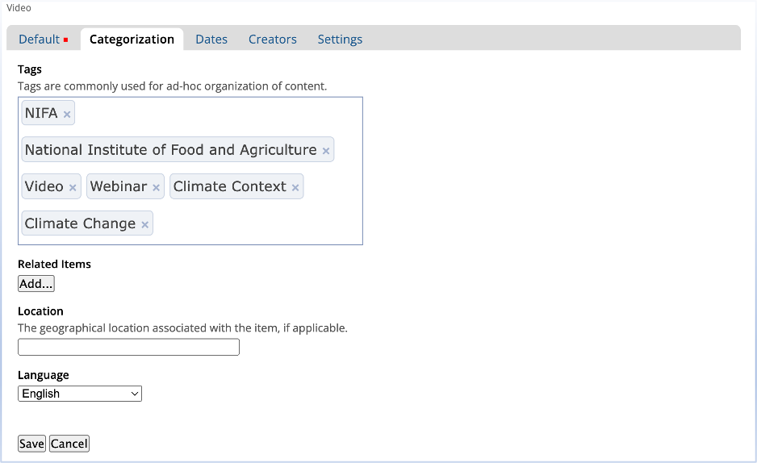
Task: Select the Webinar tag label
Action: pyautogui.click(x=119, y=186)
